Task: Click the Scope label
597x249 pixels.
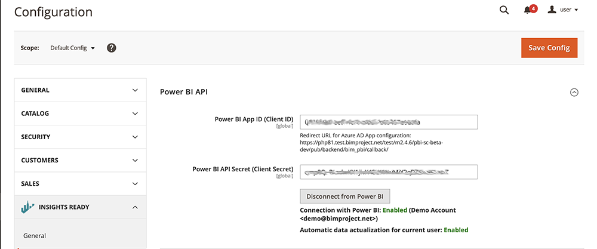Action: [30, 48]
